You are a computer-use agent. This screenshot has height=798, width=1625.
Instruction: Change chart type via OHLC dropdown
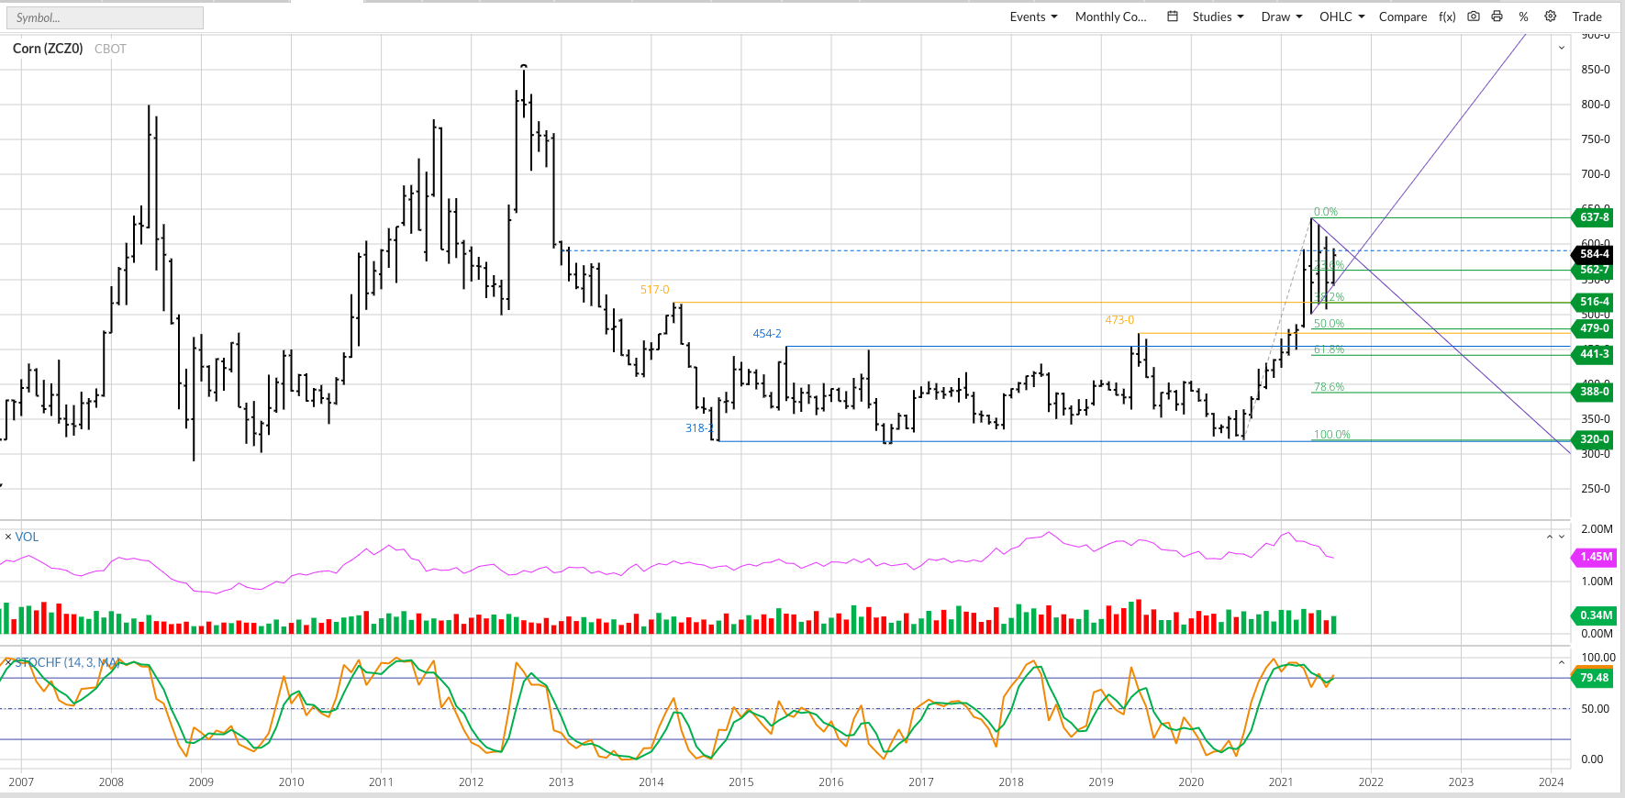point(1341,17)
